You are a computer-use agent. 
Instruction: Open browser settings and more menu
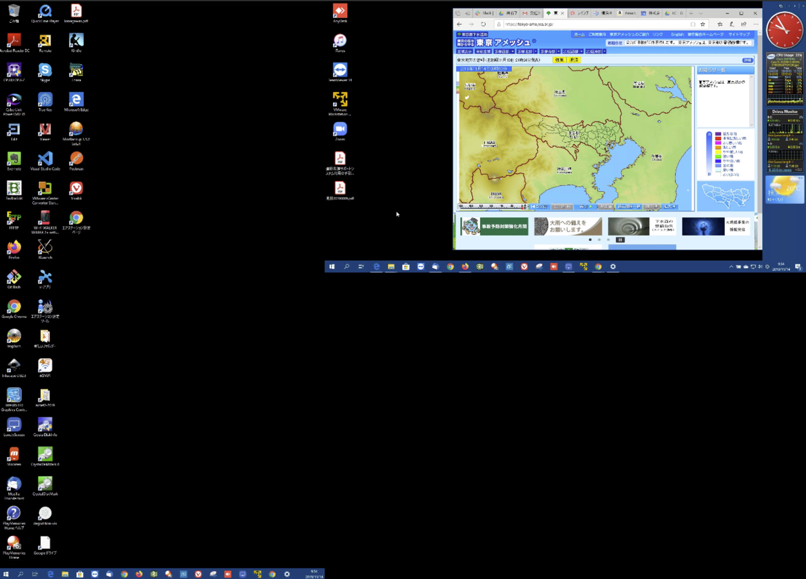756,24
